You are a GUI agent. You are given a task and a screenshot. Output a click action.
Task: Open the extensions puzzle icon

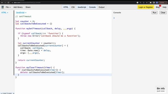click(x=151, y=3)
